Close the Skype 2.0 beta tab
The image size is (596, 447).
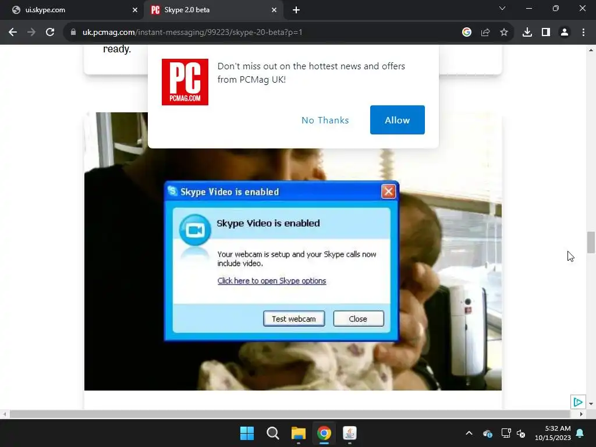tap(274, 10)
